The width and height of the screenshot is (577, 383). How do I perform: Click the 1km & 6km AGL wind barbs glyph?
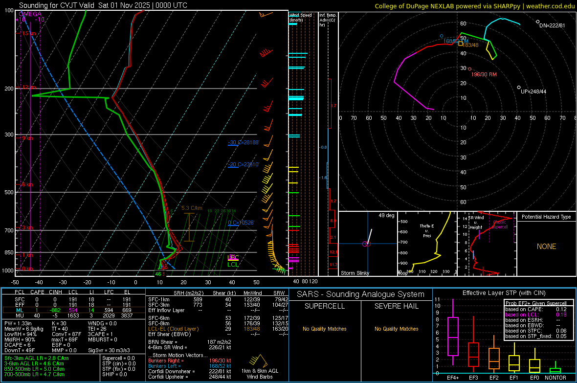(258, 360)
